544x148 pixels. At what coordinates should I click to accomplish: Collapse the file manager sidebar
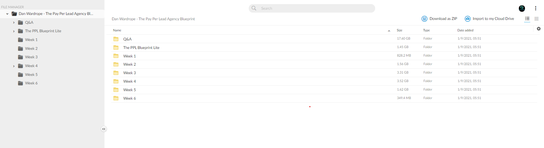click(104, 129)
